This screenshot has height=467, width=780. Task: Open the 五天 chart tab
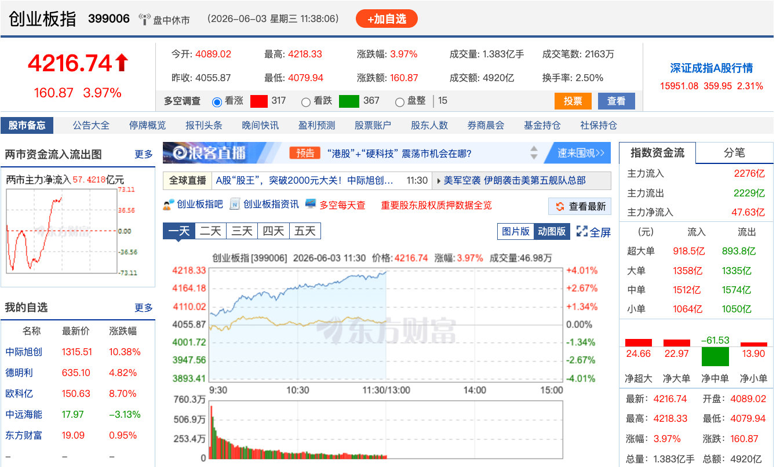tap(305, 231)
